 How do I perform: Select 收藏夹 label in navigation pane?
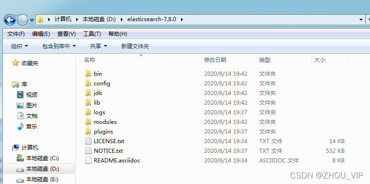30,63
